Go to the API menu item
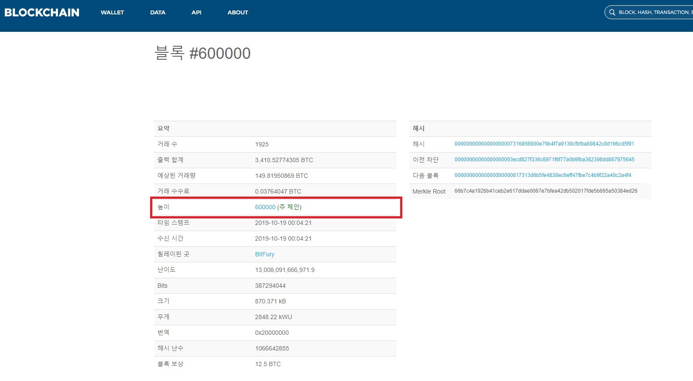693x381 pixels. coord(196,13)
